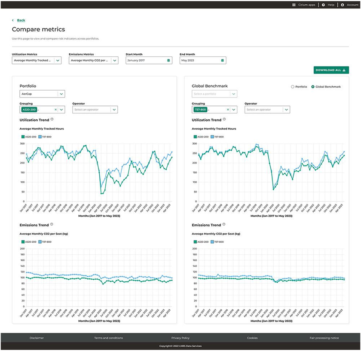Click info icon beside left Utilization Trend
The height and width of the screenshot is (351, 361).
(x=52, y=120)
